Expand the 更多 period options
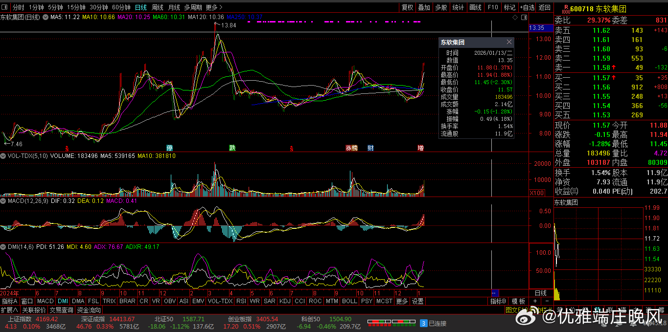668x332 pixels. pos(214,7)
